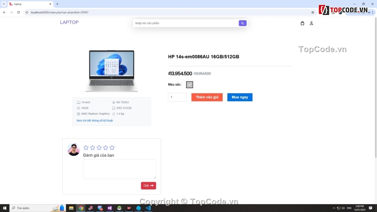Image resolution: width=377 pixels, height=212 pixels.
Task: Click the browser back arrow
Action: point(4,12)
